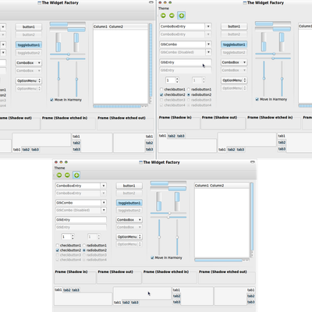Viewport: 312px width, 312px height.
Task: Click the left vertical scale slider in the bottom window
Action: pos(159,237)
